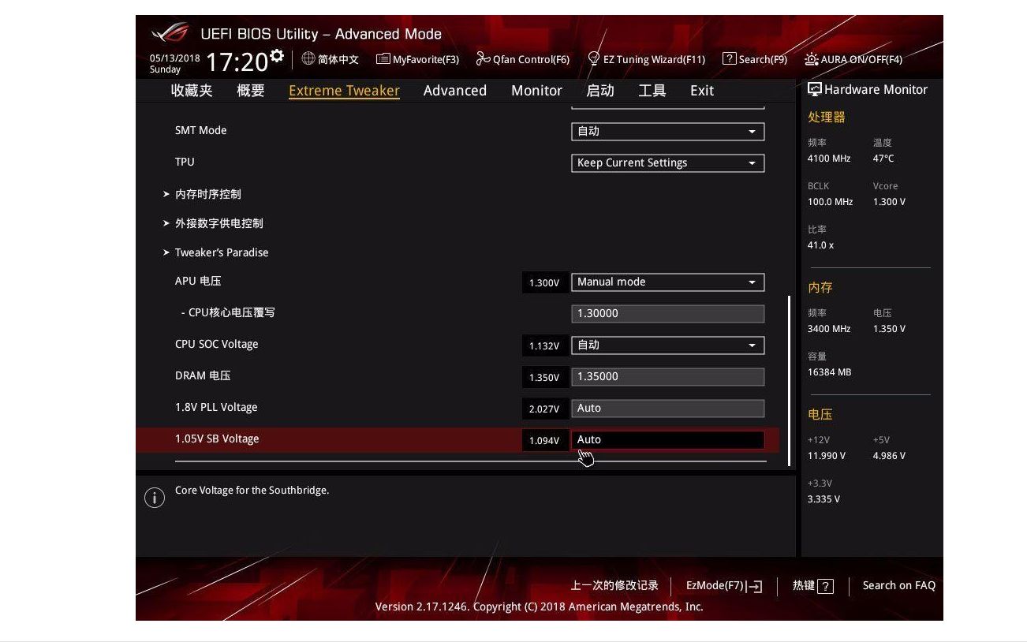The image size is (1027, 642).
Task: Select TPU setting label
Action: (185, 162)
